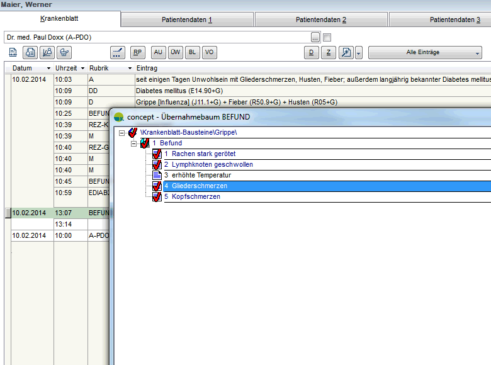Switch to the Patientendaten 1 tab

pos(188,20)
